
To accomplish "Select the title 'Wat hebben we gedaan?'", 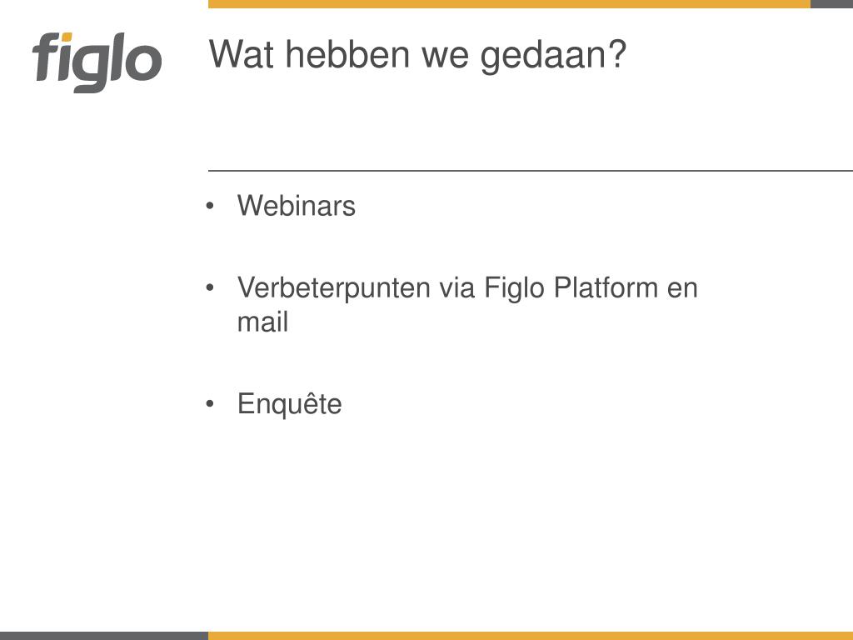I will pyautogui.click(x=418, y=56).
